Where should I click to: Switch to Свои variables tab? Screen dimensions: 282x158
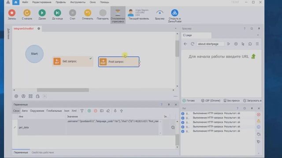click(x=16, y=111)
